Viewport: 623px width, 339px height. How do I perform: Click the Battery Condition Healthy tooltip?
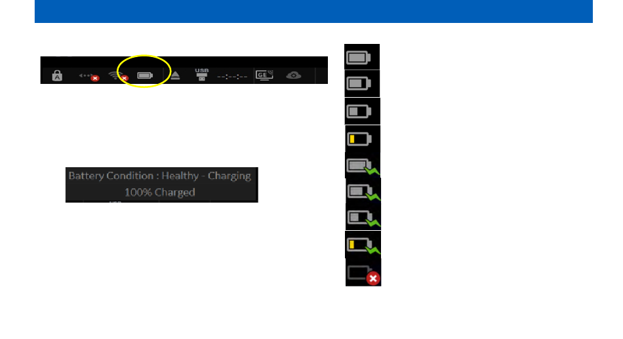point(162,185)
